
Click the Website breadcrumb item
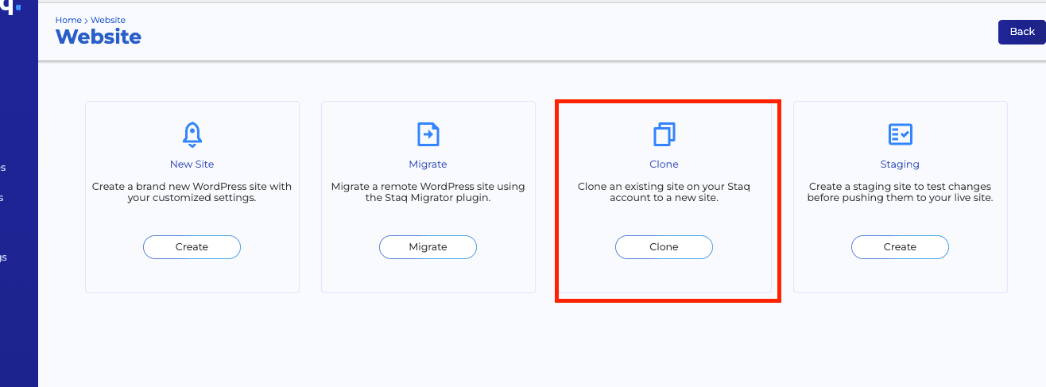(x=108, y=20)
